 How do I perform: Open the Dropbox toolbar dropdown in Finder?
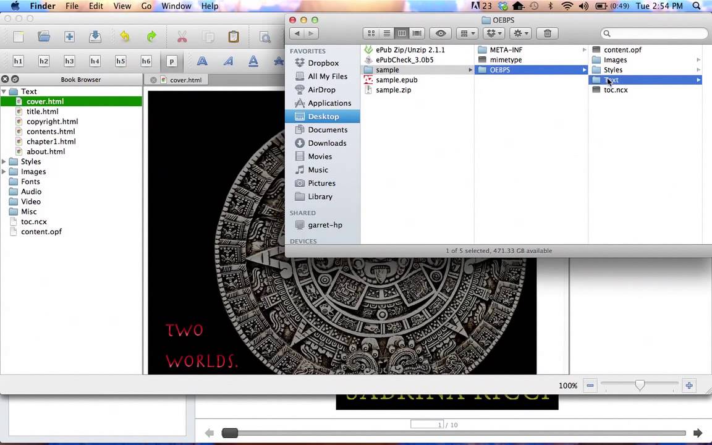[494, 33]
